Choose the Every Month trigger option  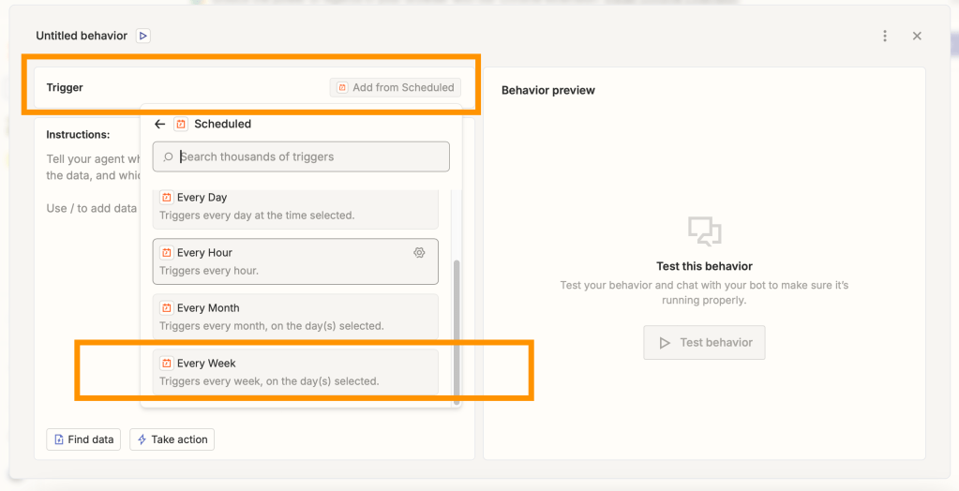295,317
